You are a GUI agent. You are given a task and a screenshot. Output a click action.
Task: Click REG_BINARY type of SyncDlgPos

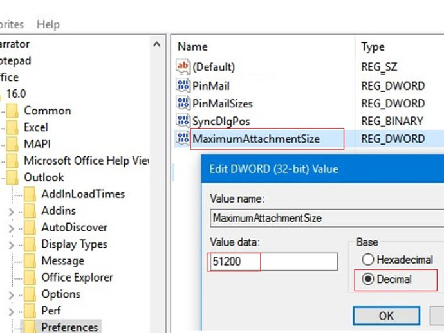pyautogui.click(x=392, y=121)
